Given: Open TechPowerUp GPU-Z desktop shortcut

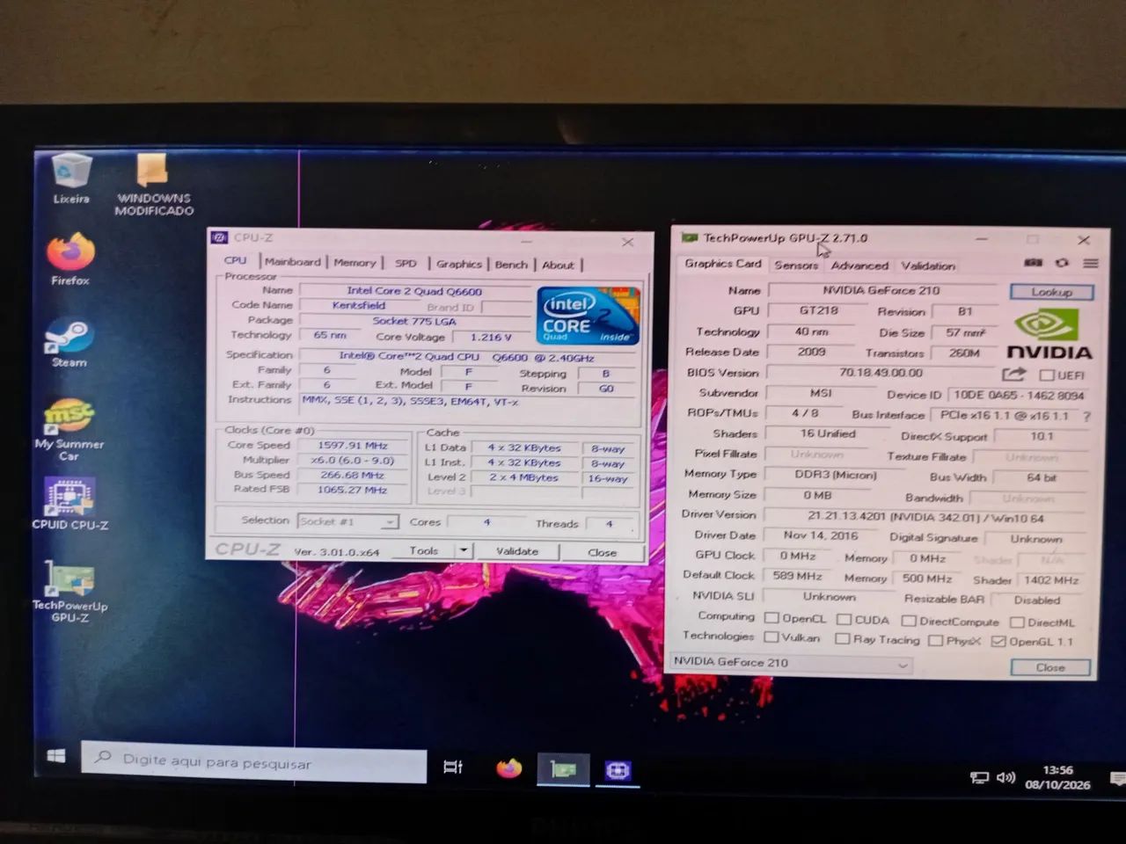Looking at the screenshot, I should point(69,591).
